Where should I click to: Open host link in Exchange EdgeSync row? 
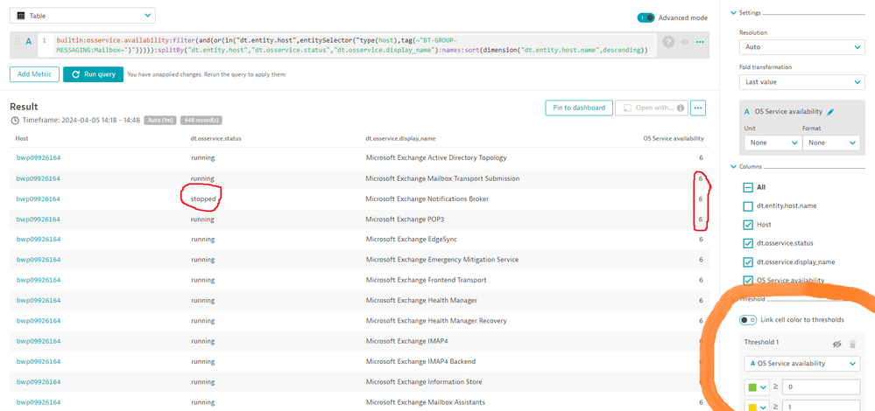click(x=38, y=240)
